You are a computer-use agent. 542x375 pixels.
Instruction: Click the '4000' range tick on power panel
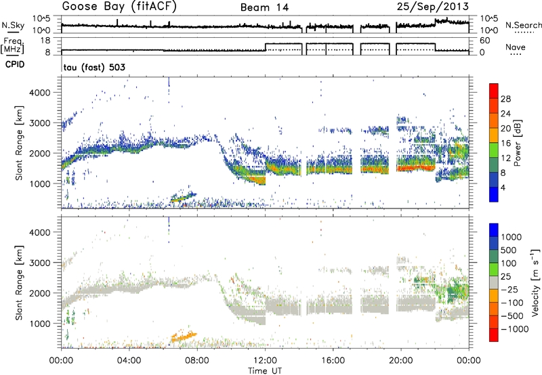40,93
